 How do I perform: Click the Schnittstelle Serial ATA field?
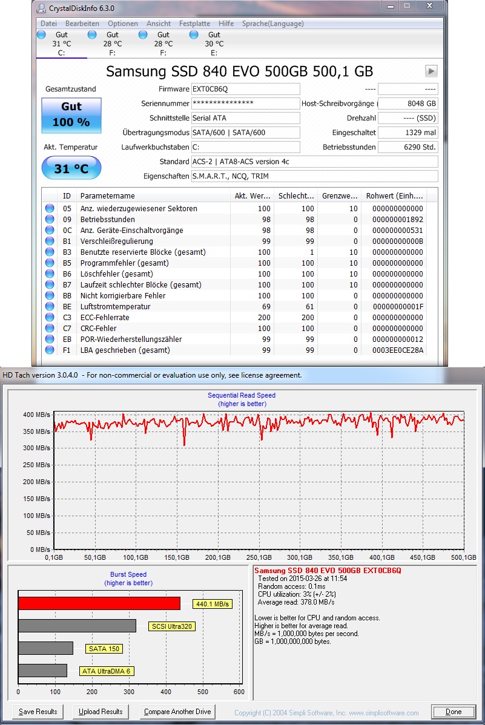coord(245,118)
